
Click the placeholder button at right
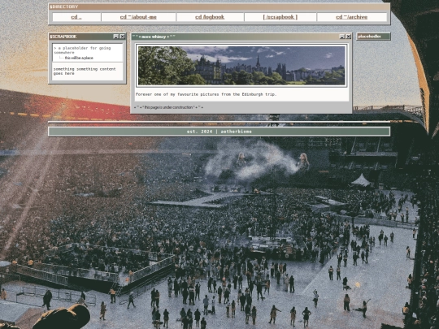pyautogui.click(x=373, y=37)
